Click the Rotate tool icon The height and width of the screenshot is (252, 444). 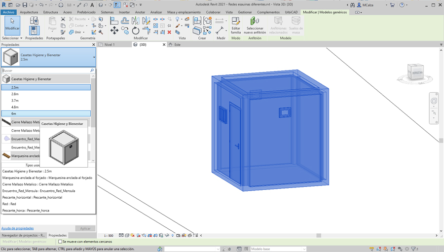pyautogui.click(x=136, y=31)
